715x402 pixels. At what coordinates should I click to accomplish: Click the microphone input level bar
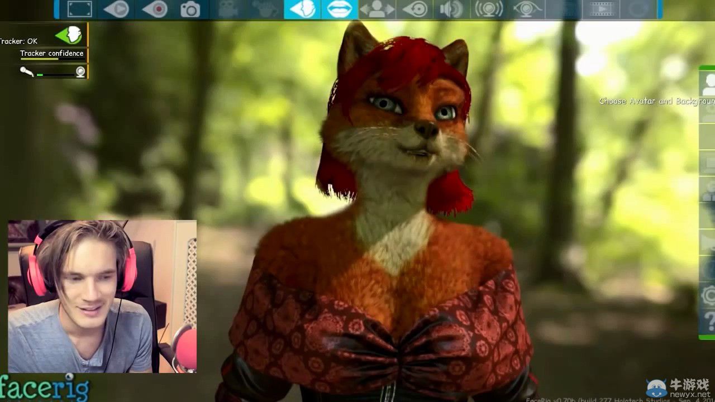(x=55, y=74)
